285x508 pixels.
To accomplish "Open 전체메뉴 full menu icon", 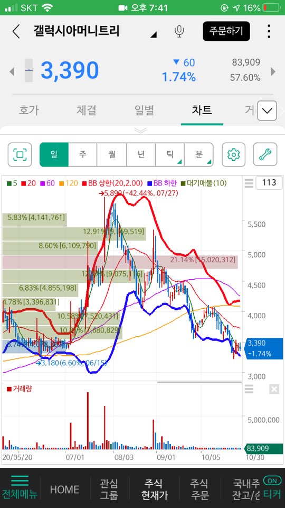I will (x=20, y=488).
